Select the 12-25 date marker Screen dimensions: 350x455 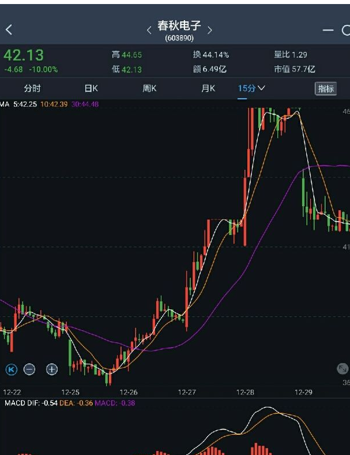70,392
